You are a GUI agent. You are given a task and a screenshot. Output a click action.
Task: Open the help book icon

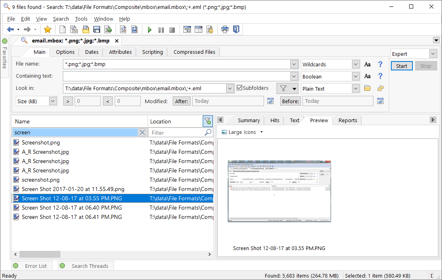(236, 29)
